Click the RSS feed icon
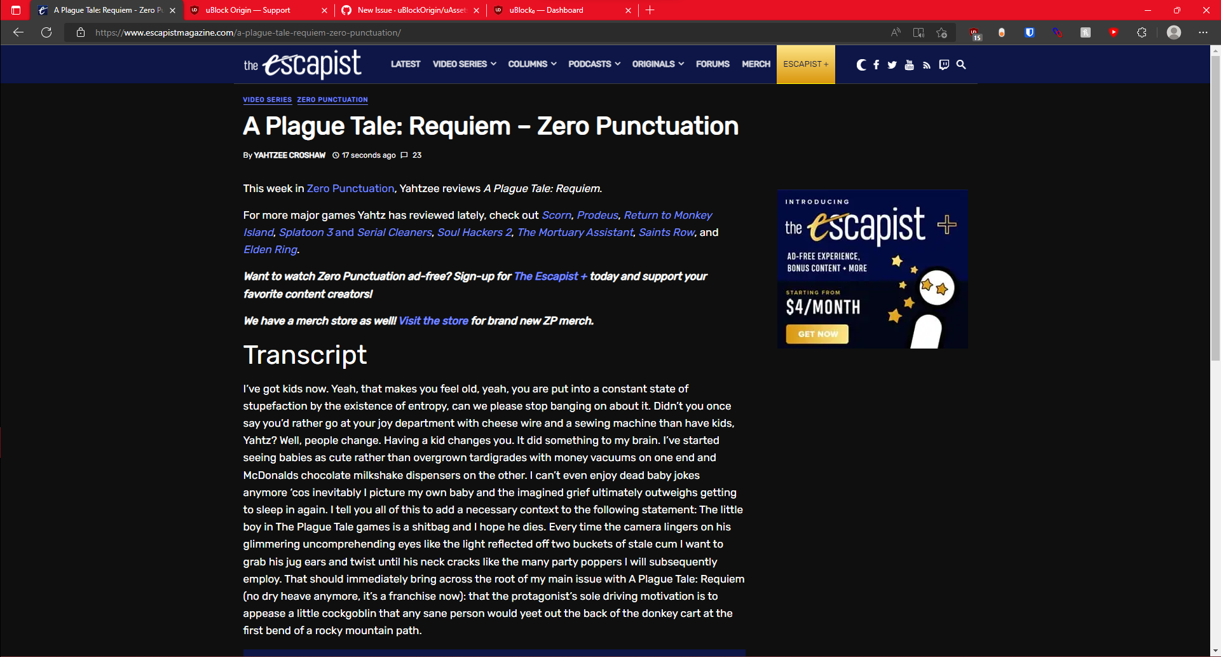 point(926,64)
